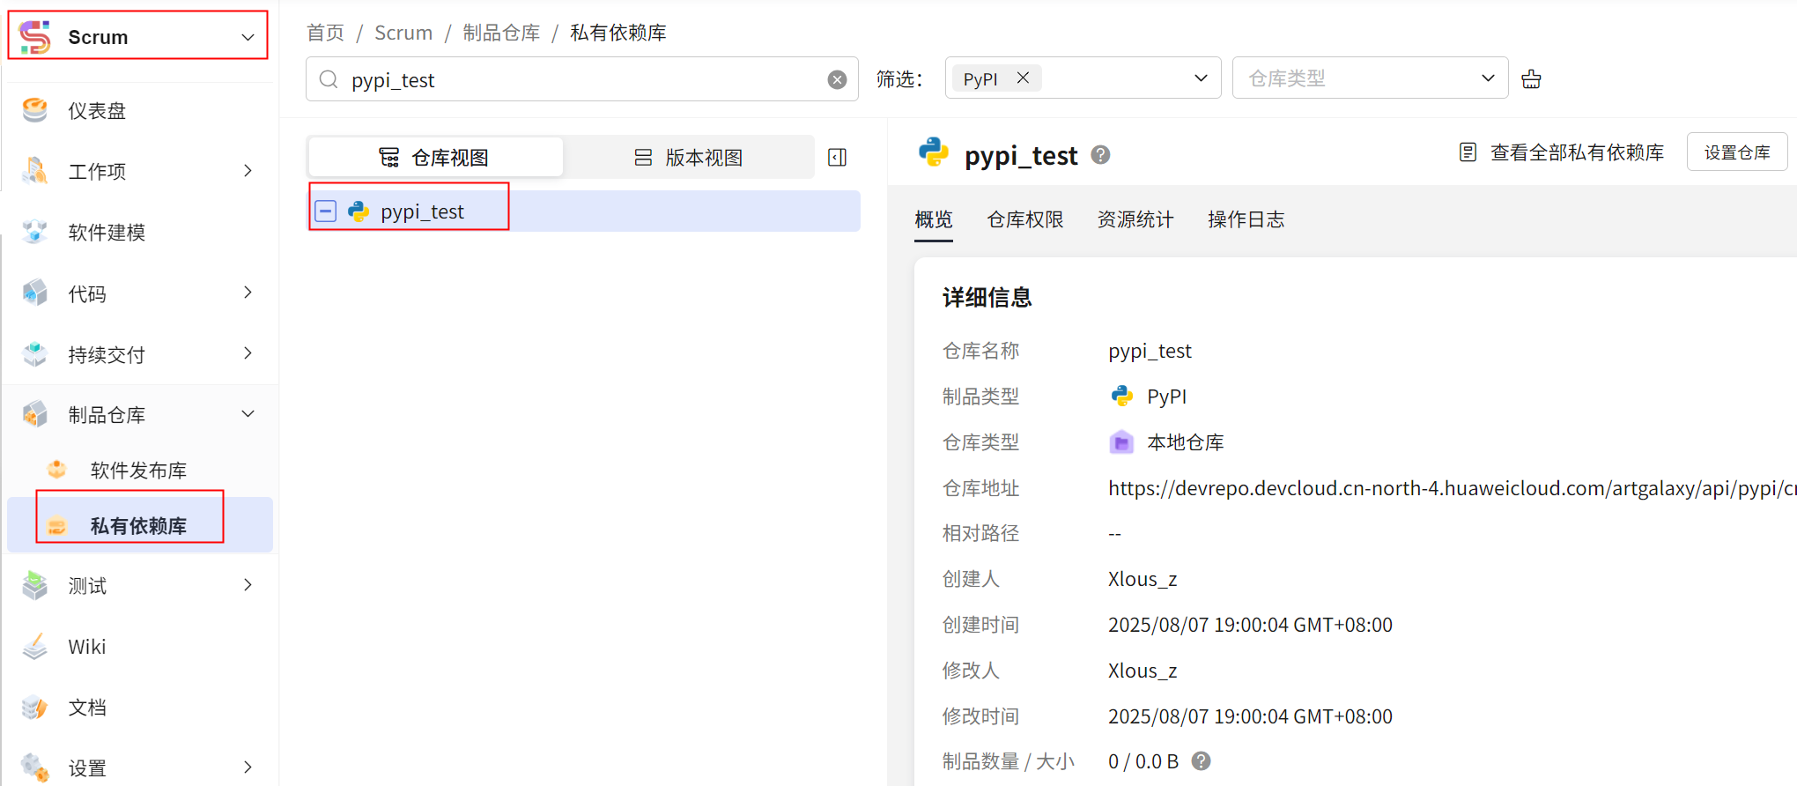Open the Scrum project switcher dropdown
The height and width of the screenshot is (786, 1797).
point(138,37)
